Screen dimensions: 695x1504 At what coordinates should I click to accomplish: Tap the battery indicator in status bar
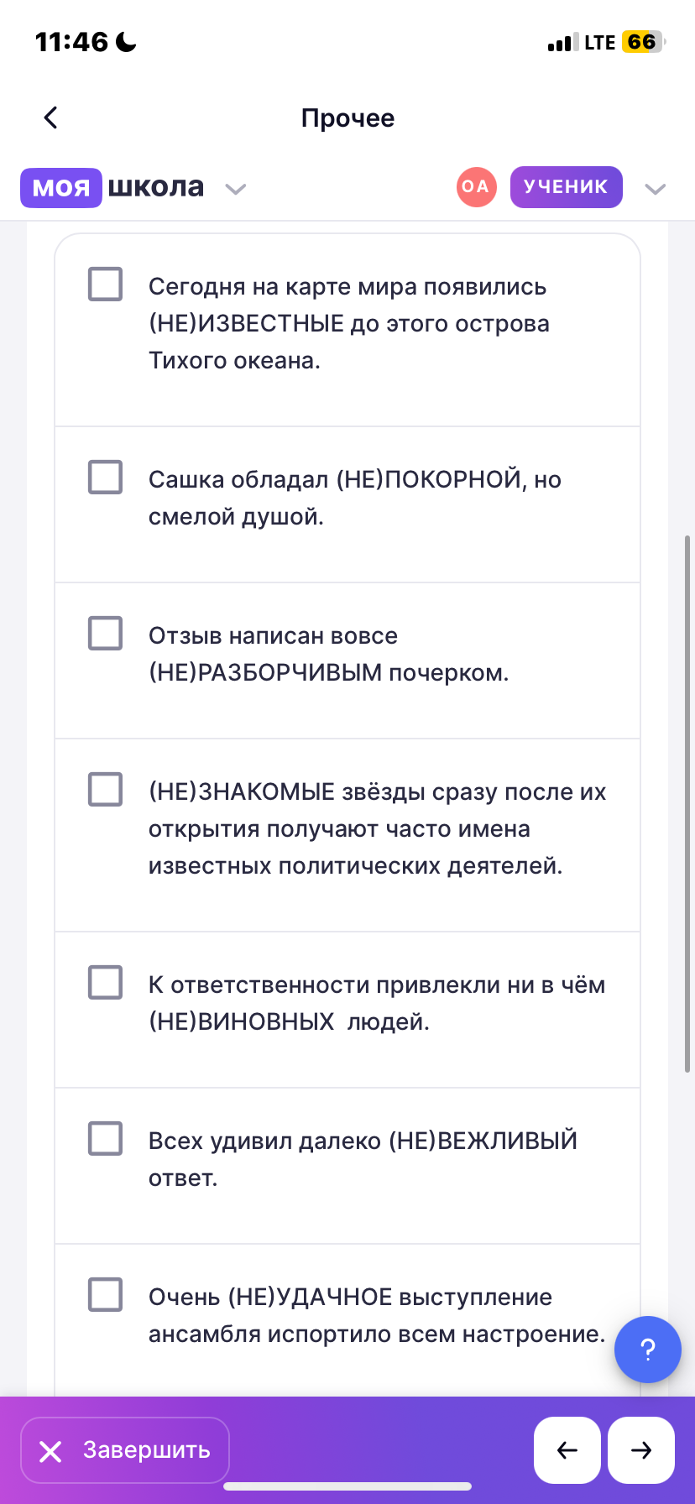(x=642, y=42)
